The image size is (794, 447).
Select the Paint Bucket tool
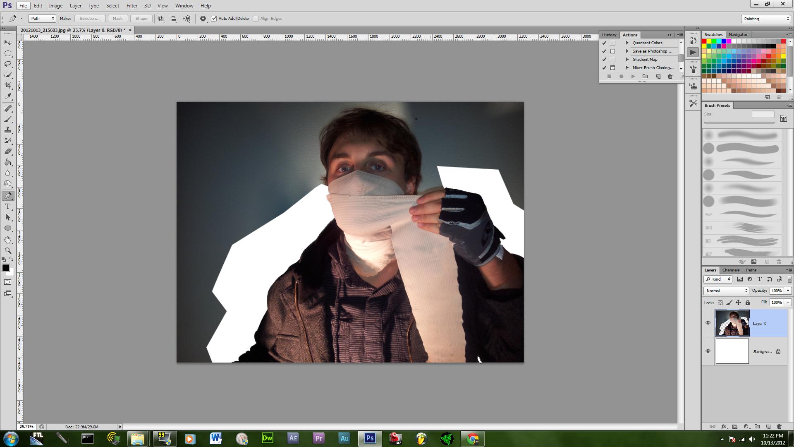coord(8,162)
